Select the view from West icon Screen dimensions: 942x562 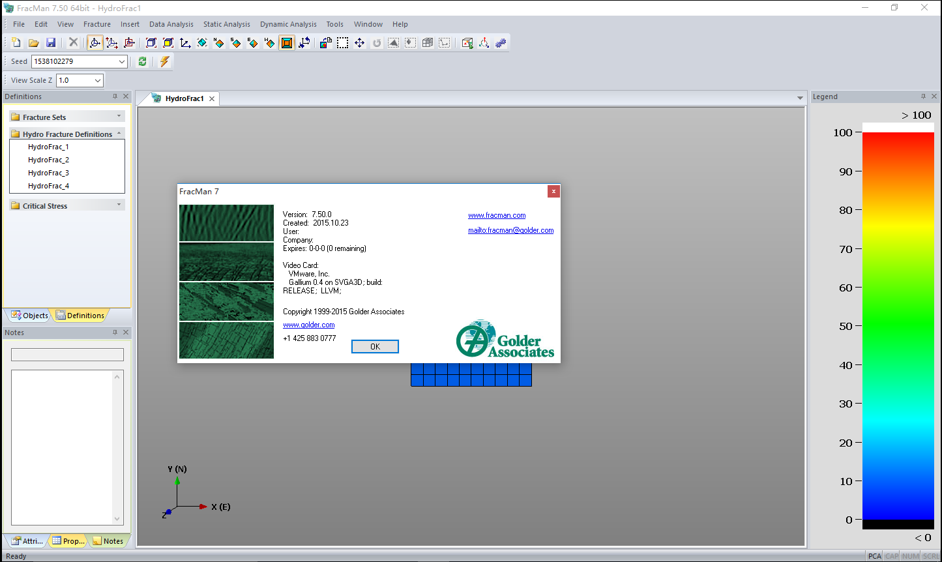[x=270, y=42]
